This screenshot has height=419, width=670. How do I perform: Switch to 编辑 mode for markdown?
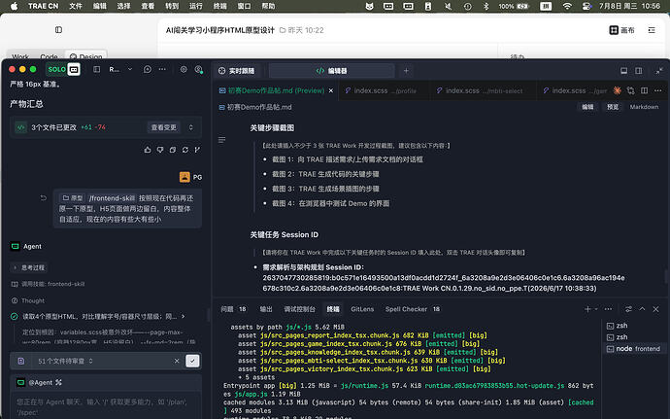click(588, 107)
